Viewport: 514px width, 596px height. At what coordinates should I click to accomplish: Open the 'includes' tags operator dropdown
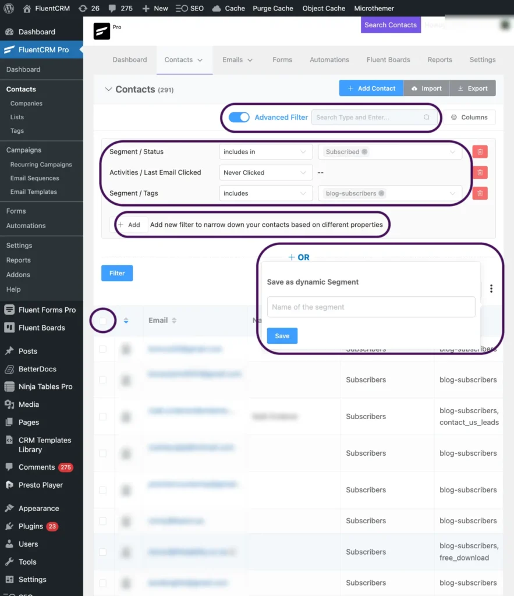(266, 193)
